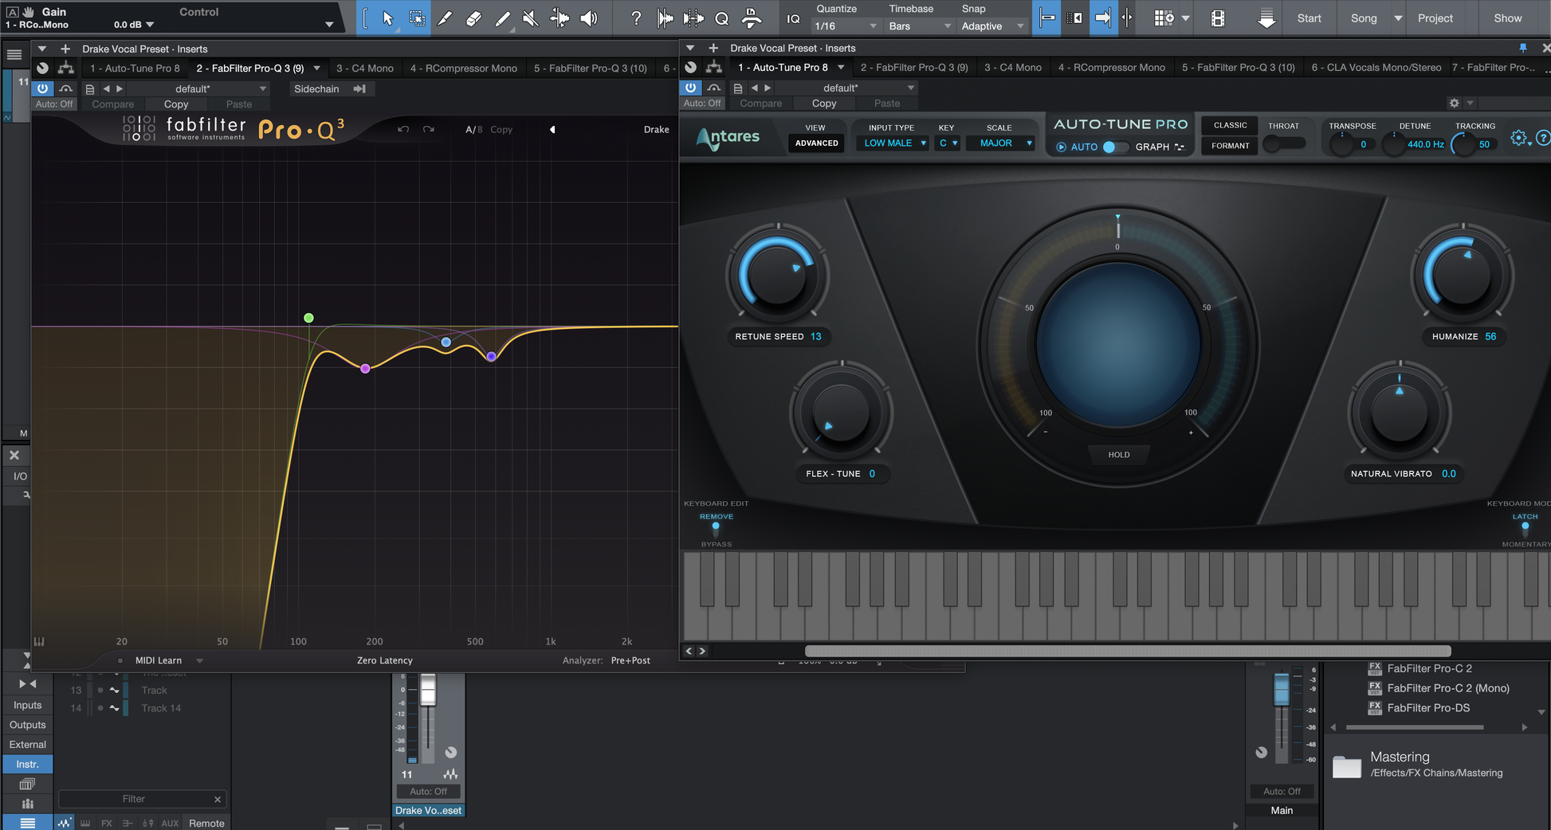Expand the Input Type LOW MALE dropdown

(893, 143)
